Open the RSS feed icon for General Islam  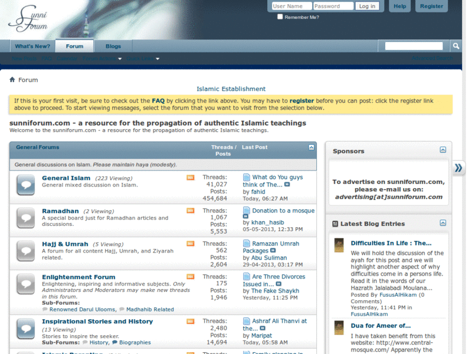190,178
